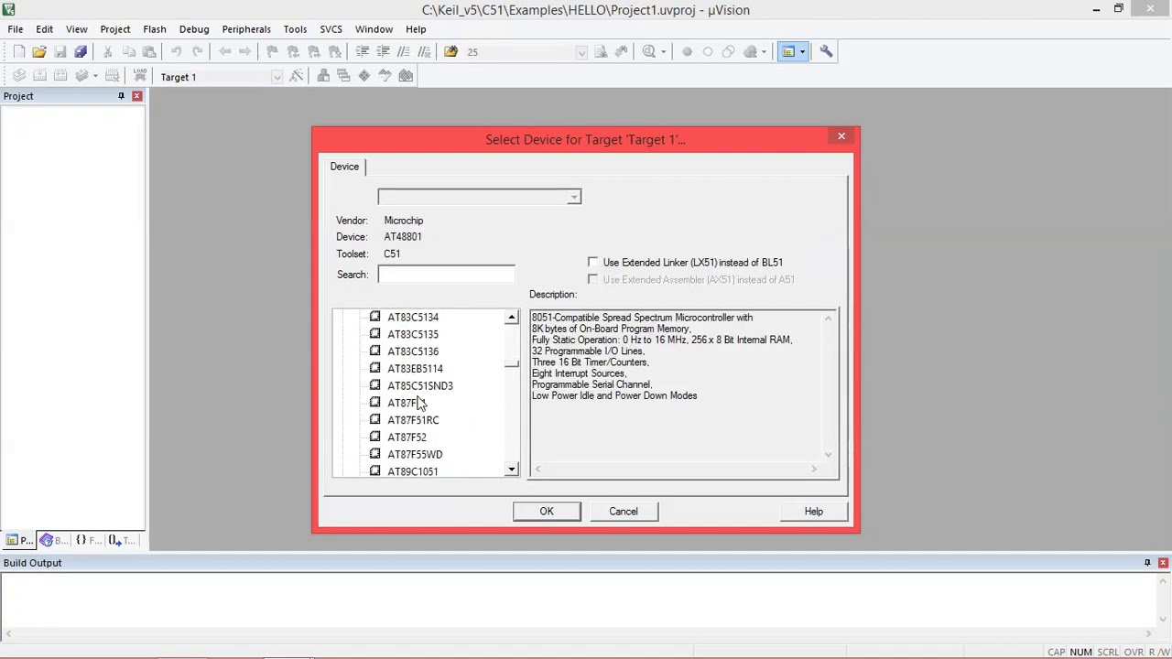Close the Project panel with red X
Screen dimensions: 1172x659
[x=137, y=96]
